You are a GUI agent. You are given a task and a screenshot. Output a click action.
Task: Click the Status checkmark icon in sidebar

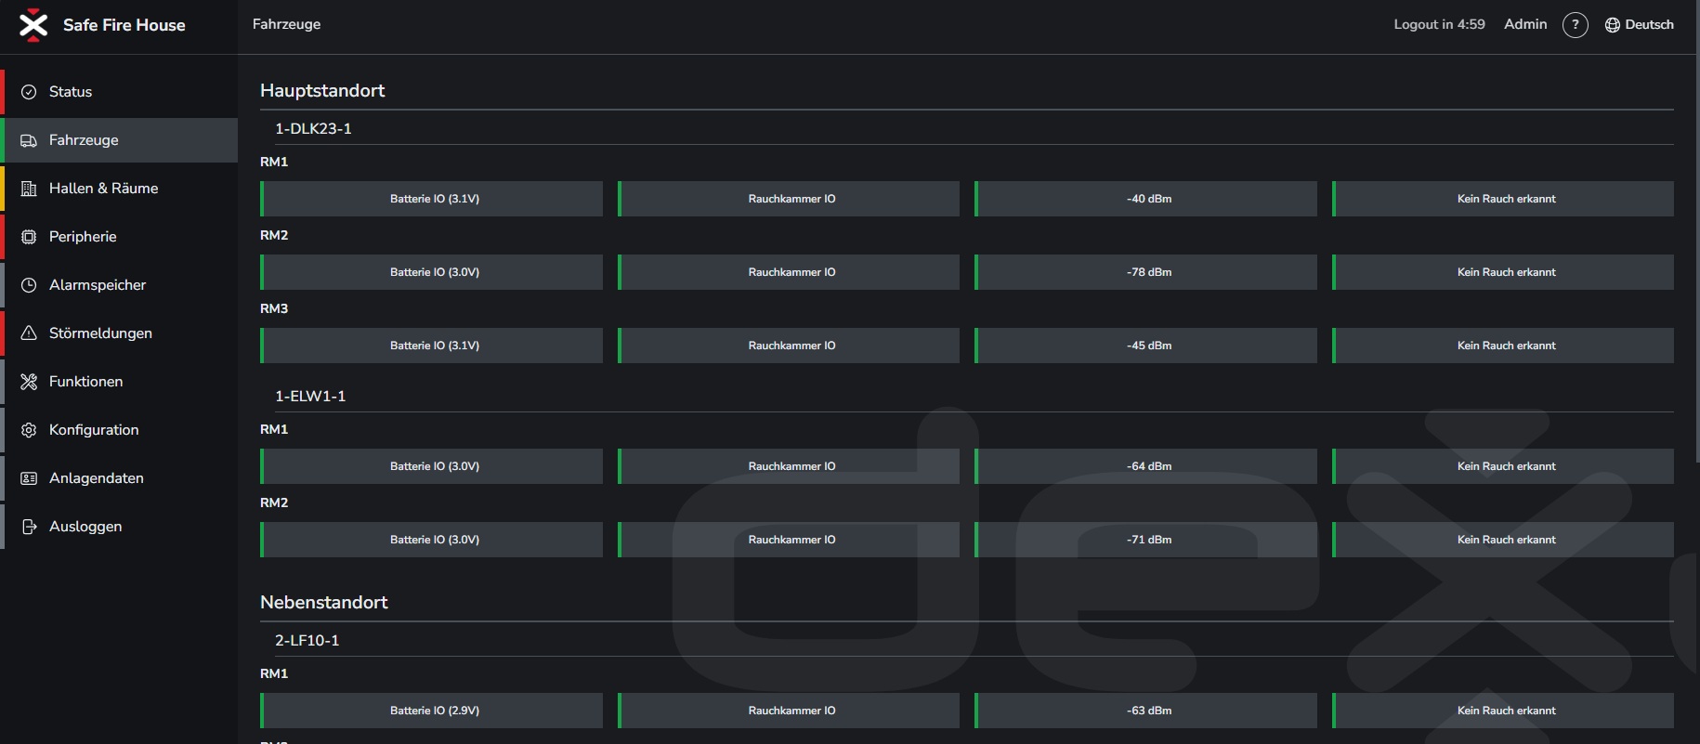click(29, 92)
